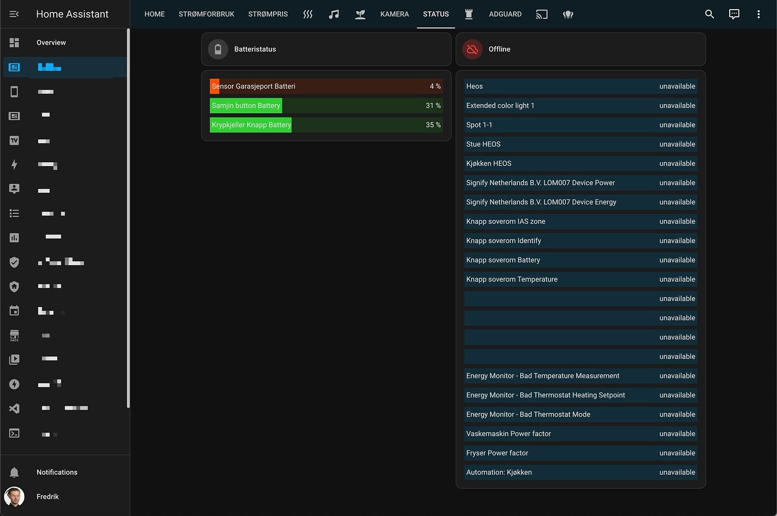Viewport: 777px width, 516px height.
Task: Open the terminal icon in the sidebar
Action: (14, 433)
